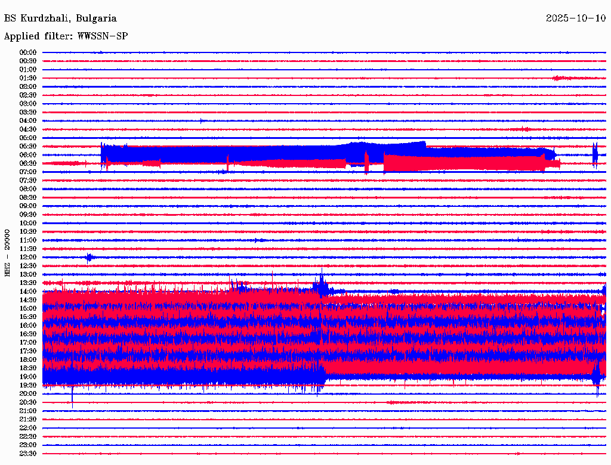
Task: Select the 02:00 time label
Action: [28, 86]
